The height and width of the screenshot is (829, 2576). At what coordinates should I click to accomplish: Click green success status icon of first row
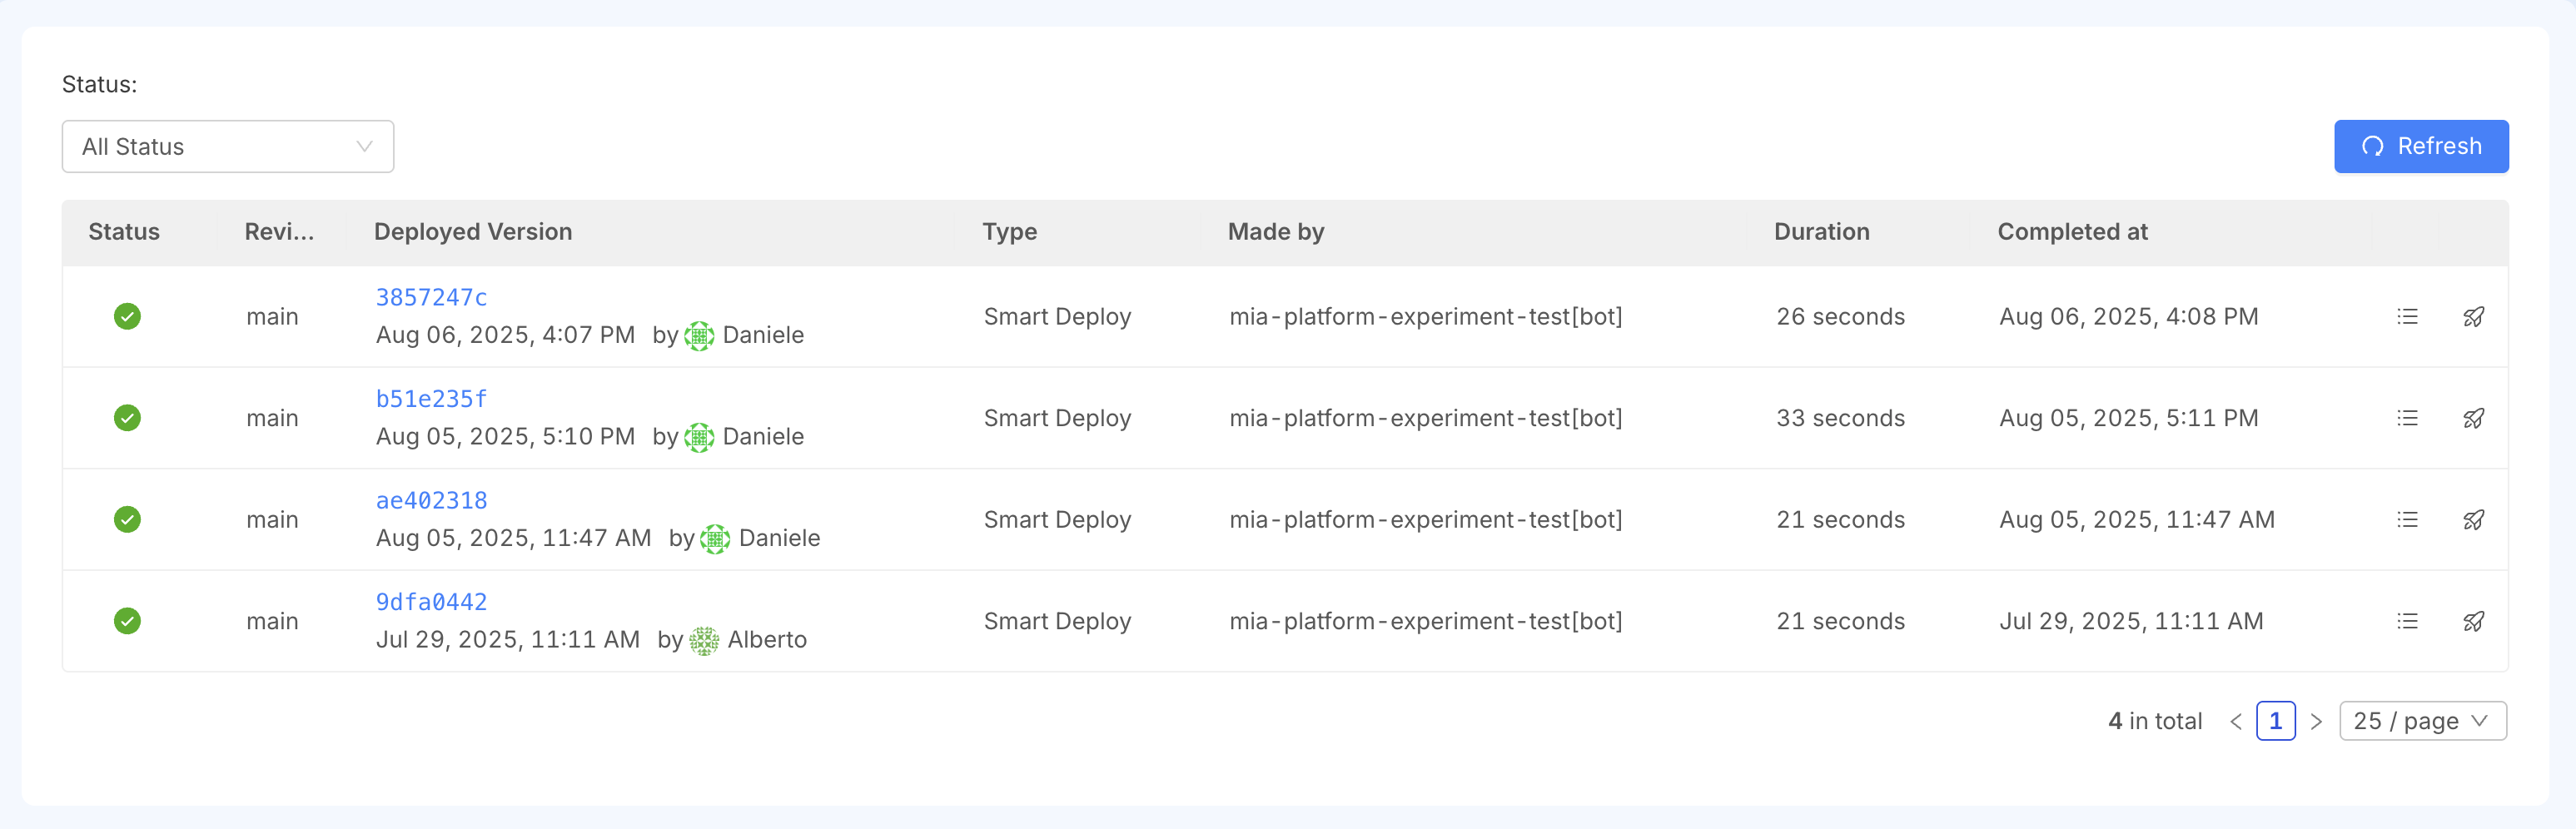tap(127, 317)
